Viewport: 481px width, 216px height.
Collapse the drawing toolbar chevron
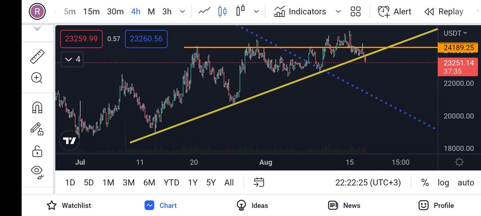coord(37,28)
